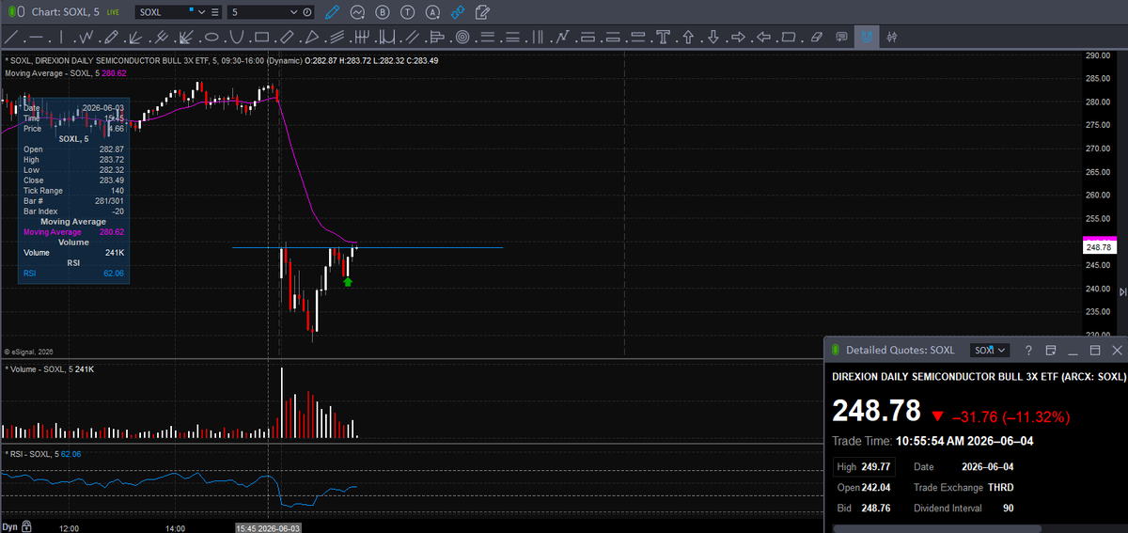Click the Dyn label in time axis

pyautogui.click(x=9, y=526)
